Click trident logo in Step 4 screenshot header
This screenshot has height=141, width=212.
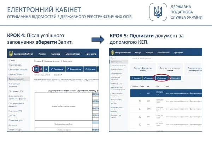click(11, 54)
